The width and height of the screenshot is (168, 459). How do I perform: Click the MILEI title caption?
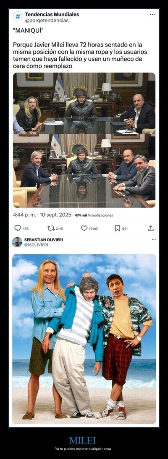tap(82, 440)
